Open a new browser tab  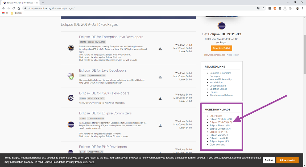pyautogui.click(x=43, y=3)
